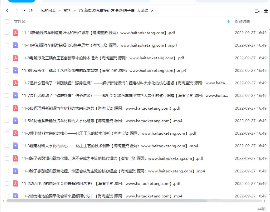270x212 pixels.
Task: Expand arrow after 资料 breadcrumb
Action: [74, 11]
